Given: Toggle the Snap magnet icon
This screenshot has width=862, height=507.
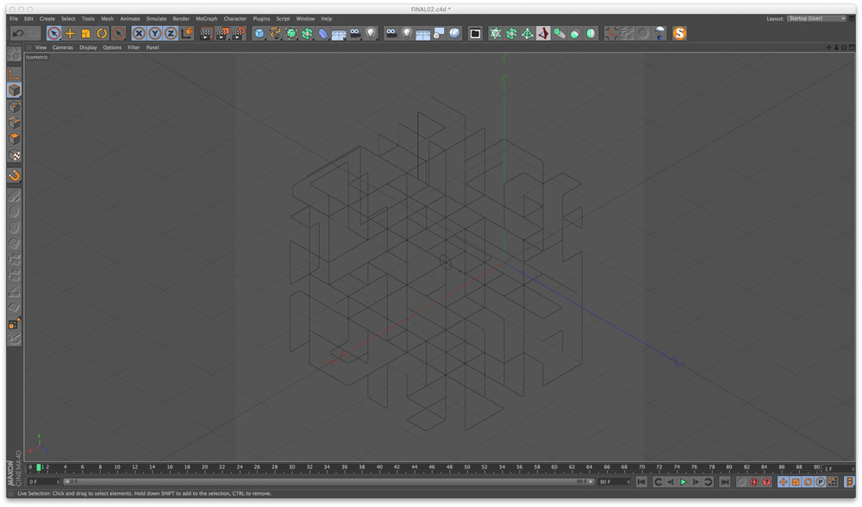Looking at the screenshot, I should [15, 175].
